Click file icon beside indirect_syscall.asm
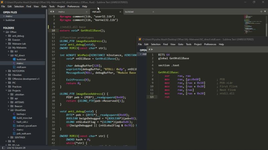The image size is (268, 150). [14, 126]
